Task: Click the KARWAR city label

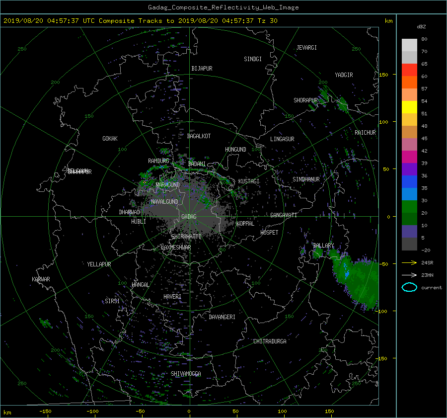Action: tap(41, 279)
